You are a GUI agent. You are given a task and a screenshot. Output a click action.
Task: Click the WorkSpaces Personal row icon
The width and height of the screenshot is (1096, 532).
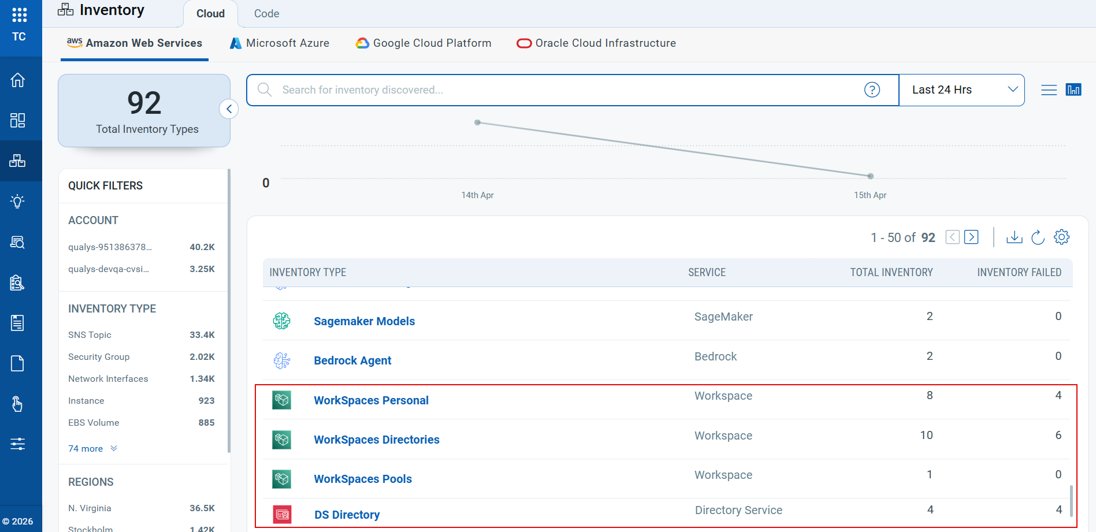[281, 400]
